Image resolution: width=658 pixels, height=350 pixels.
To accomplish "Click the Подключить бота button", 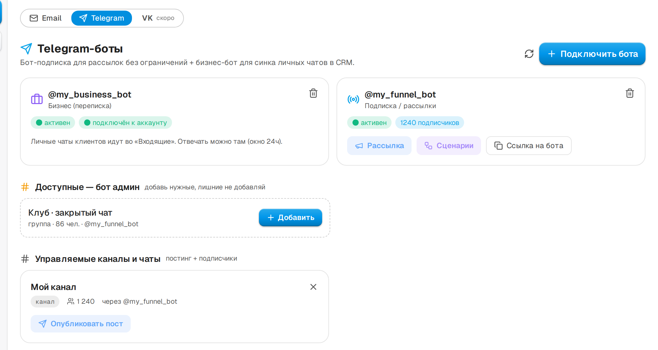I will [x=592, y=54].
